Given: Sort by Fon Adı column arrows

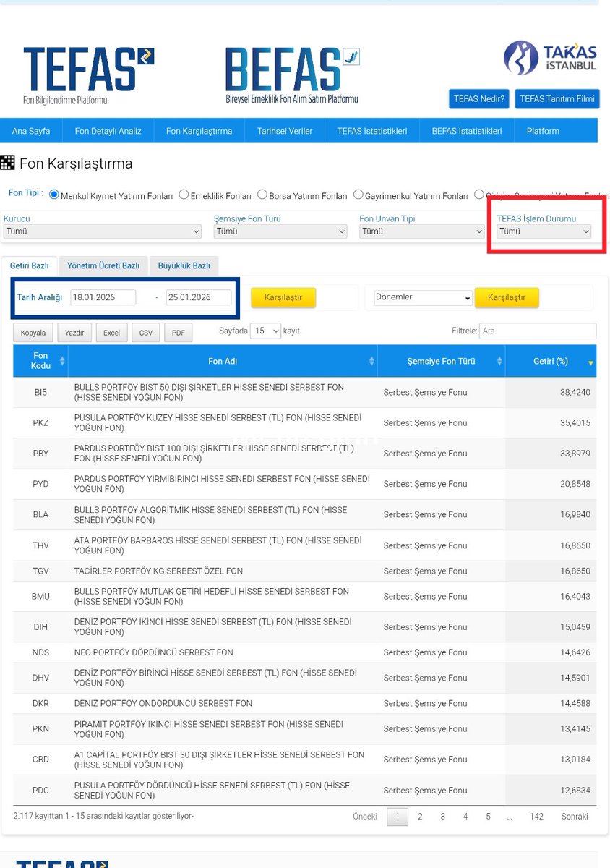Looking at the screenshot, I should pos(371,361).
